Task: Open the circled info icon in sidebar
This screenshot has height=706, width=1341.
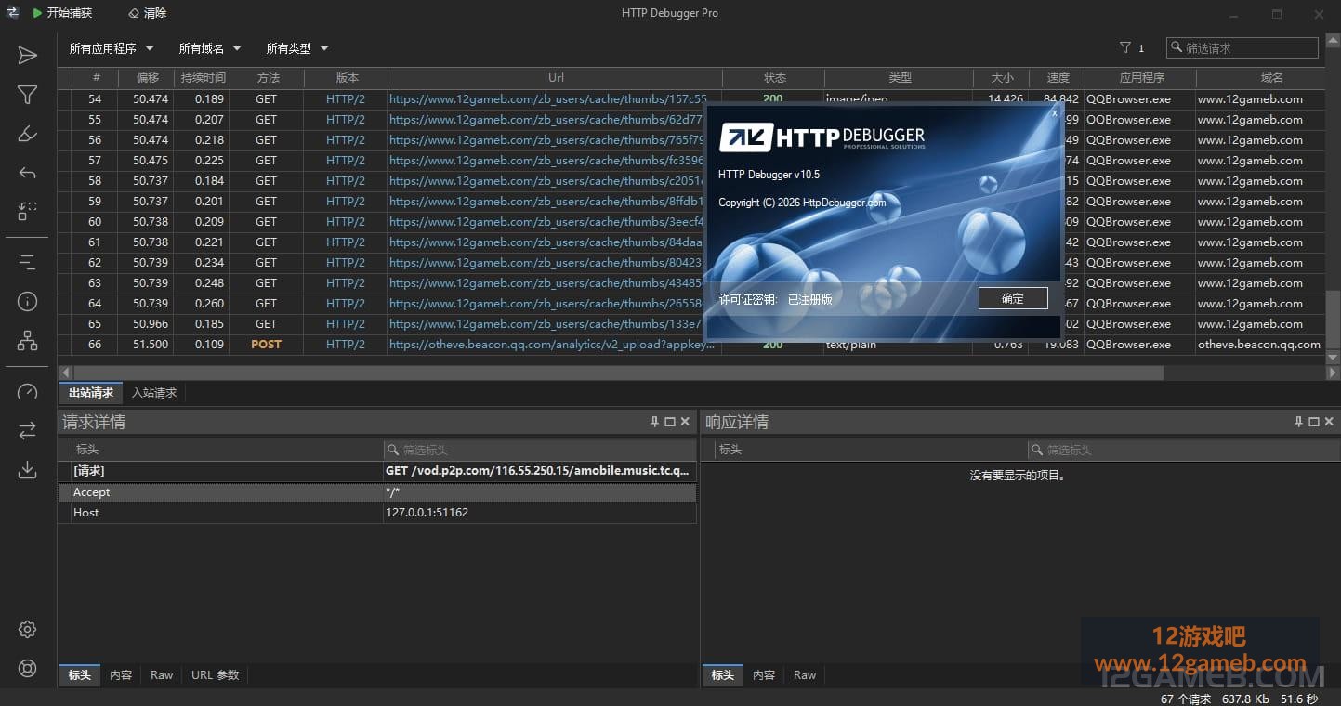Action: [x=28, y=301]
